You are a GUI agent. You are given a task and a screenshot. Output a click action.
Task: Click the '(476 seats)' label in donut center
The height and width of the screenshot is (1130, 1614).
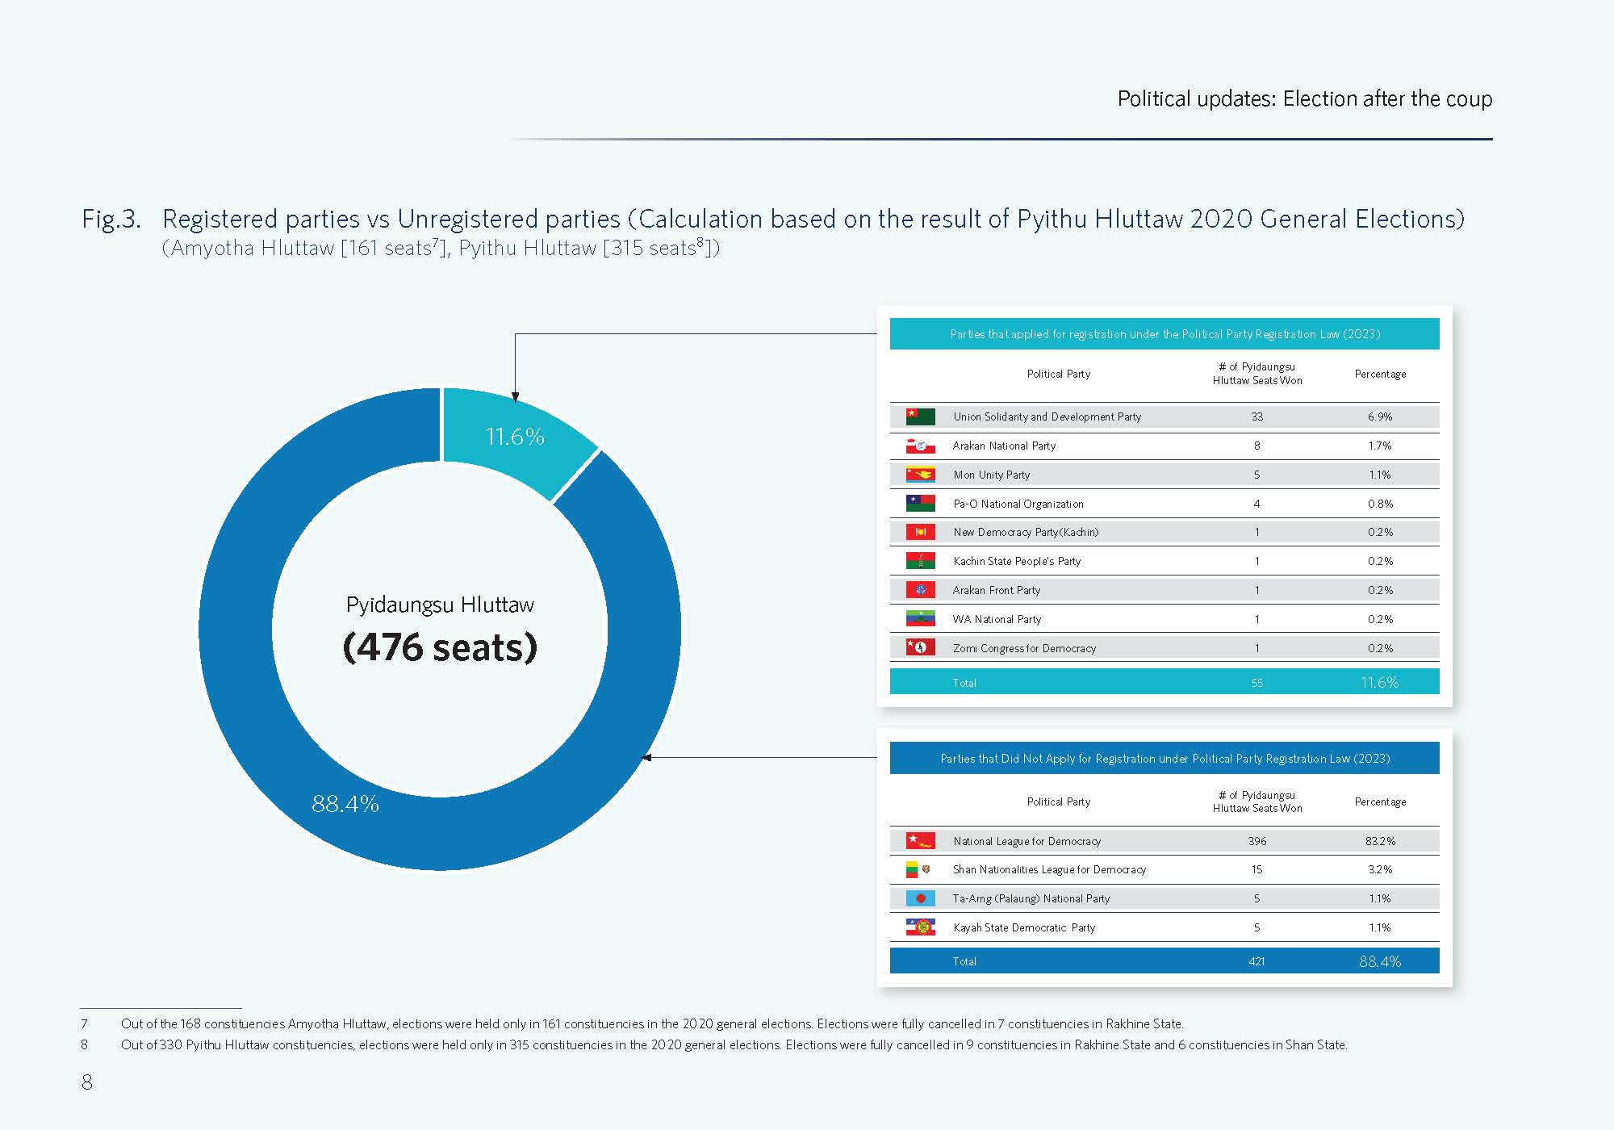(x=440, y=647)
